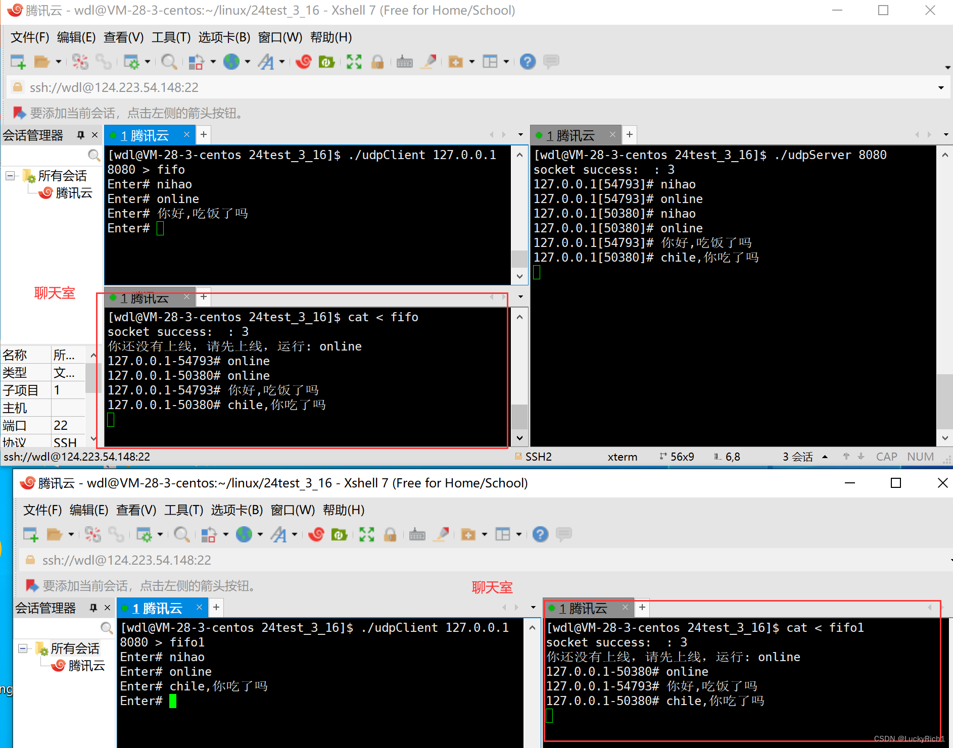Viewport: 953px width, 748px height.
Task: Open 工具(T) menu in top window
Action: [x=171, y=37]
